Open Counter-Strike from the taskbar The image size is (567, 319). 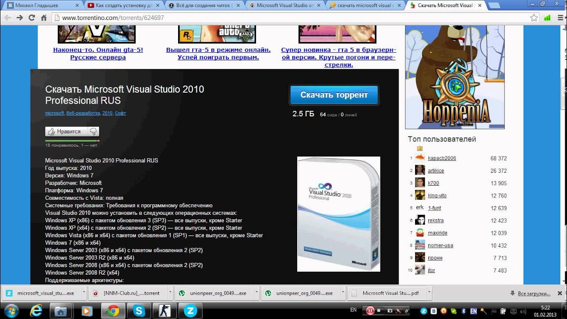pos(164,311)
